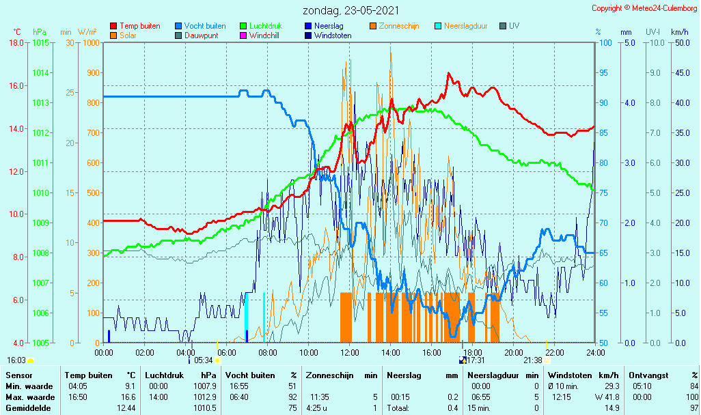This screenshot has height=415, width=701.
Task: Click the Solar legend label
Action: coord(128,35)
